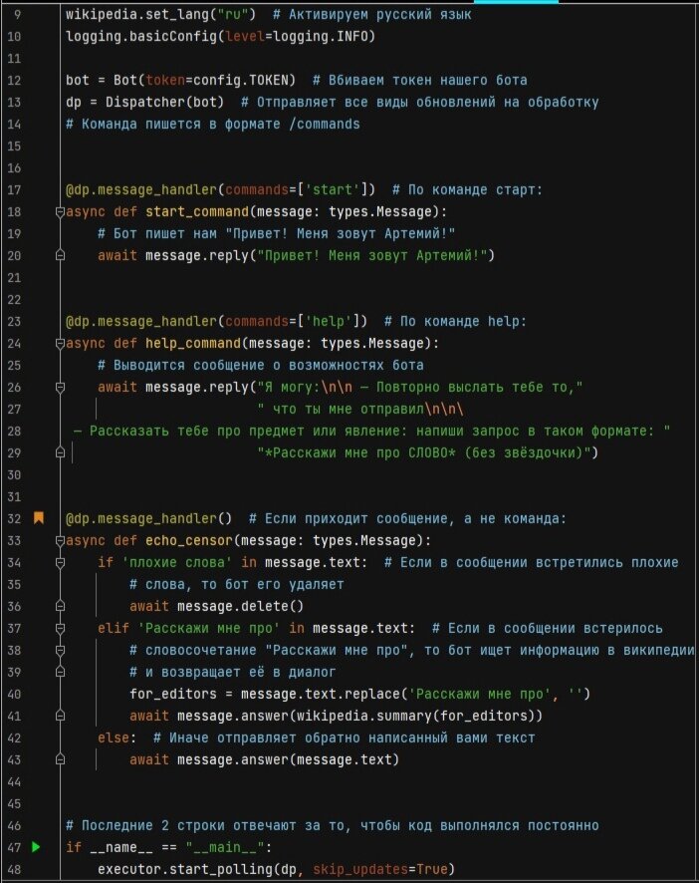The image size is (699, 883).
Task: Click Dispatcher(bot) on line 13
Action: pyautogui.click(x=165, y=102)
